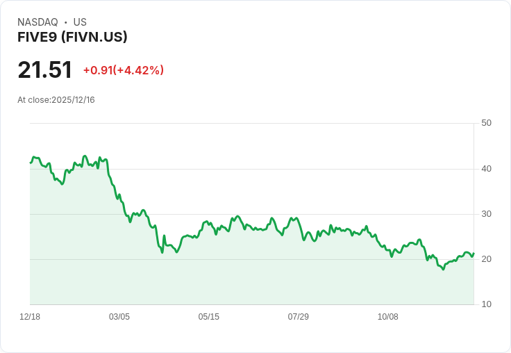Click the US market label

(80, 22)
